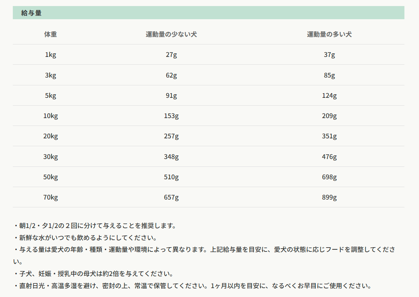The image size is (419, 297).
Task: Click the 698g feeding amount cell
Action: [329, 177]
